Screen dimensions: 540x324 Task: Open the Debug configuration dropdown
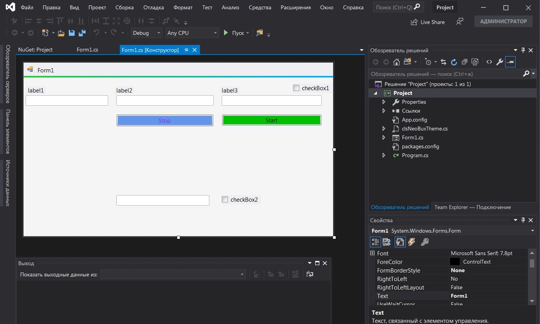click(147, 33)
